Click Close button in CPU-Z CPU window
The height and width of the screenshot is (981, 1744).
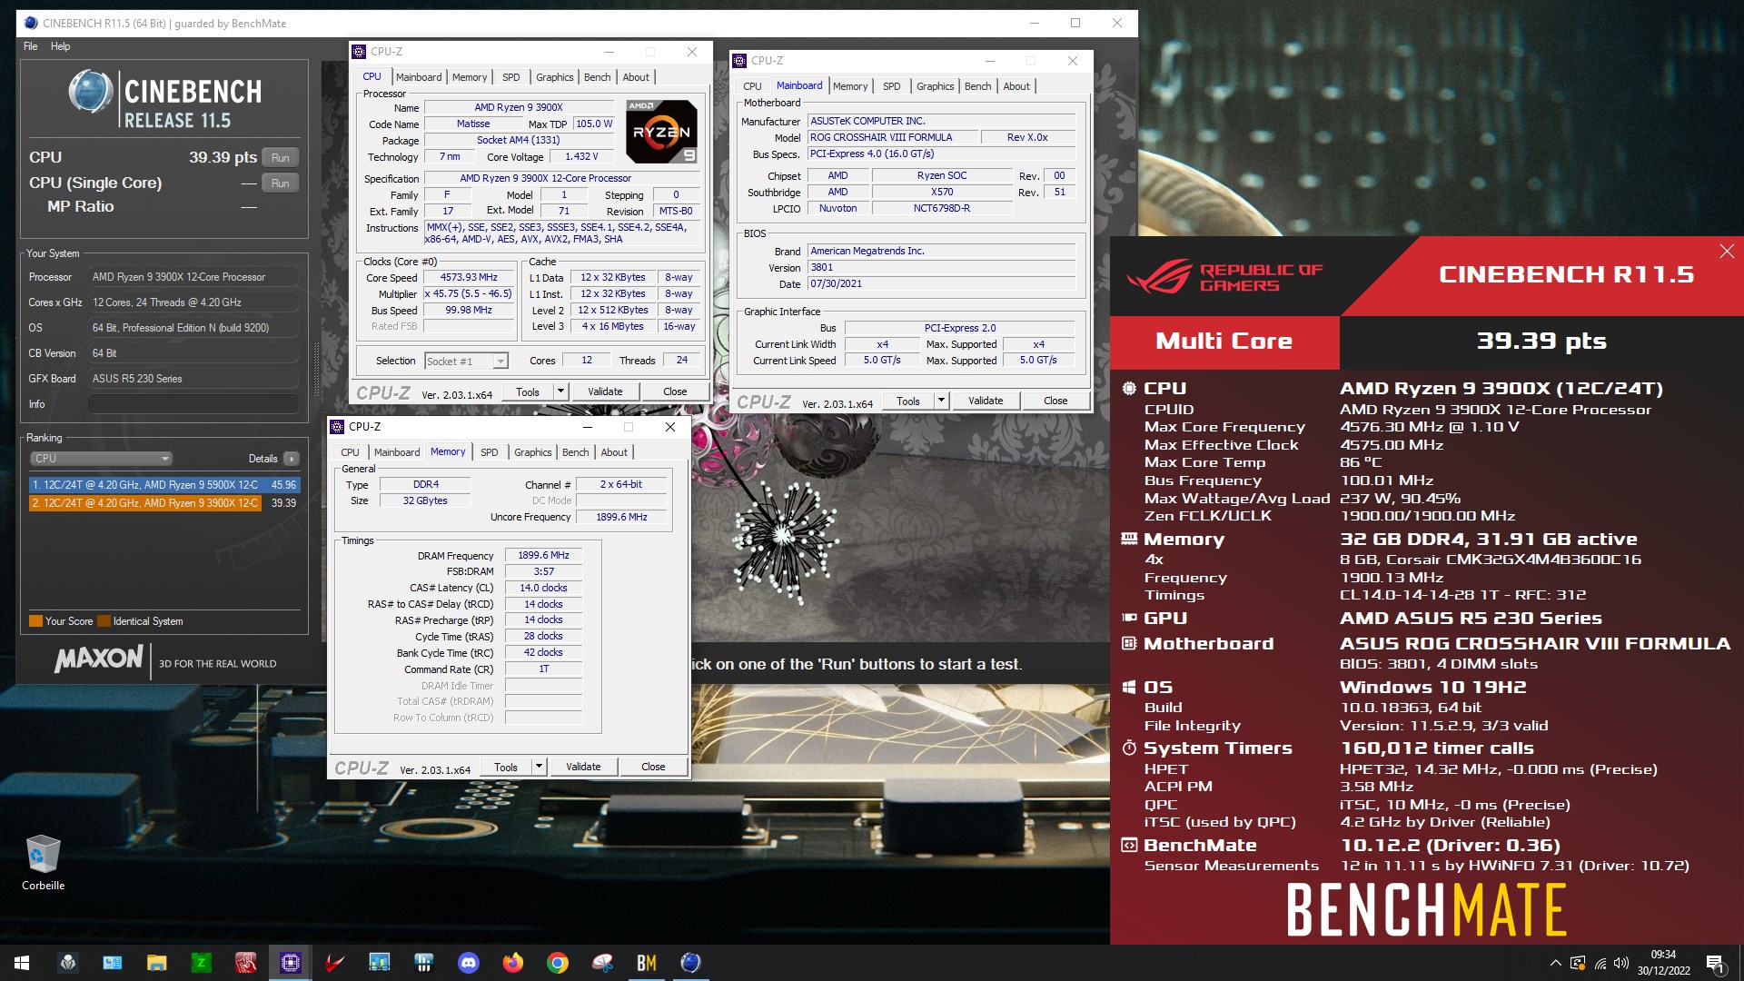coord(675,391)
